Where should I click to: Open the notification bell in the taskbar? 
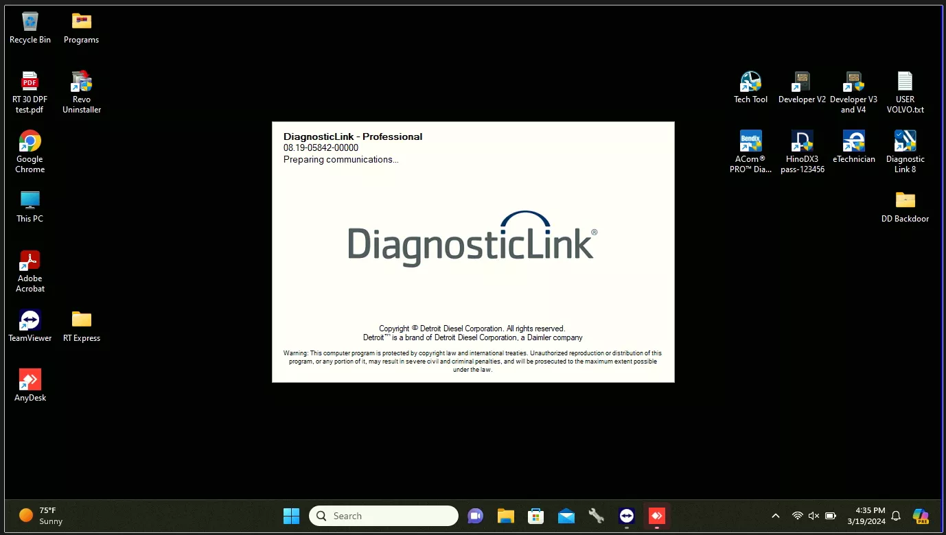tap(895, 516)
